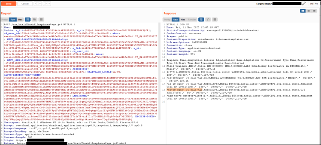321x145 pixels.
Task: Select side-by-side layout icon
Action: (x=303, y=11)
